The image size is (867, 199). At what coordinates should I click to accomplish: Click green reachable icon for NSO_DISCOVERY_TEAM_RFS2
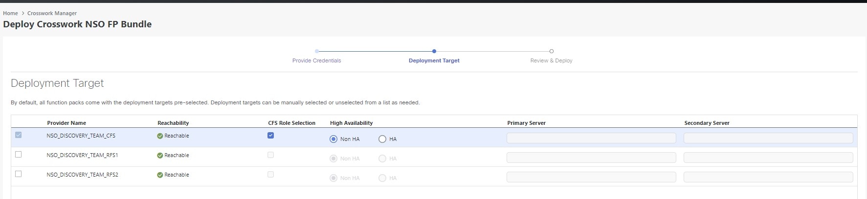click(160, 175)
